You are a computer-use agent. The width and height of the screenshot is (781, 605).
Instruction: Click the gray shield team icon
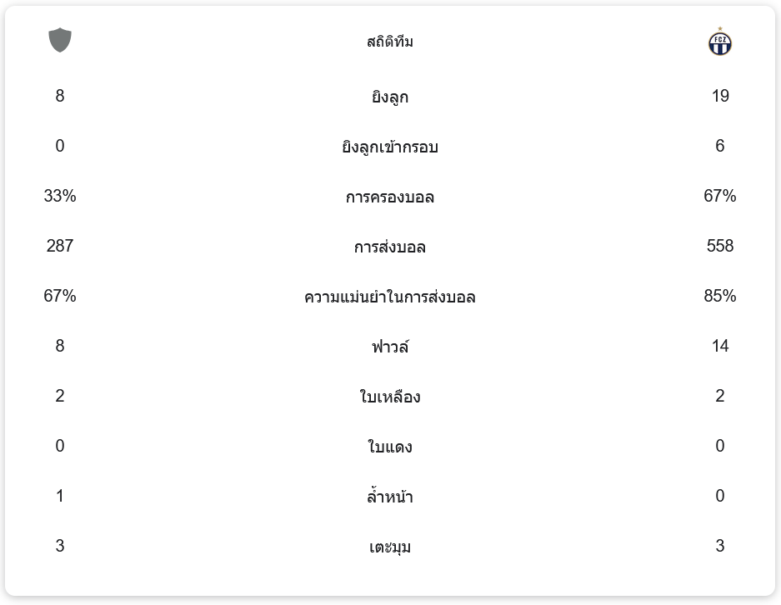pos(60,40)
